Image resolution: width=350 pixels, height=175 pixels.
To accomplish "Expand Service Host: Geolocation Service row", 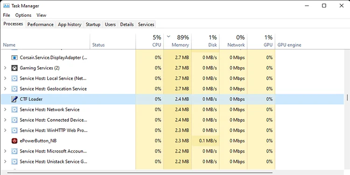I will (x=5, y=89).
